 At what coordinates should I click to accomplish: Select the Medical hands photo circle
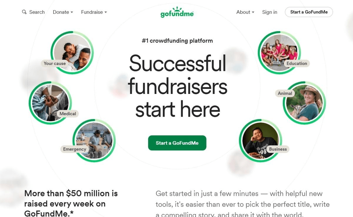coord(50,103)
